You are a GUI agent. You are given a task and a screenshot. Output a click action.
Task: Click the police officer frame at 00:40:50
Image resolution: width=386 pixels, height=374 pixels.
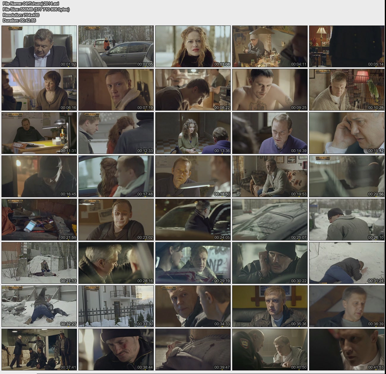(x=270, y=349)
